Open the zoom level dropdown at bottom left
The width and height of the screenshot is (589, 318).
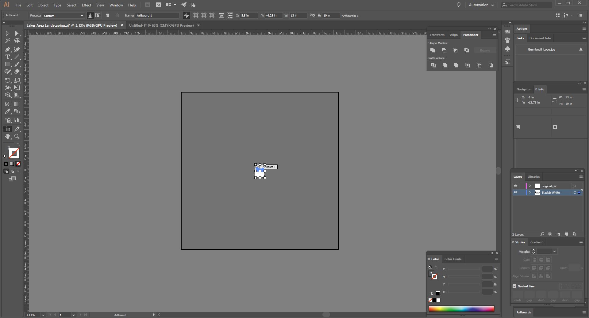(x=43, y=315)
